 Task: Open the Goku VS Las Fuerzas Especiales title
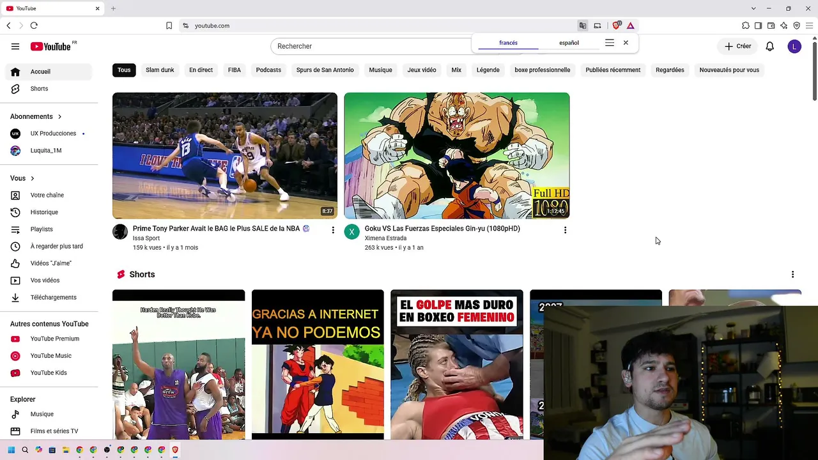click(x=442, y=229)
